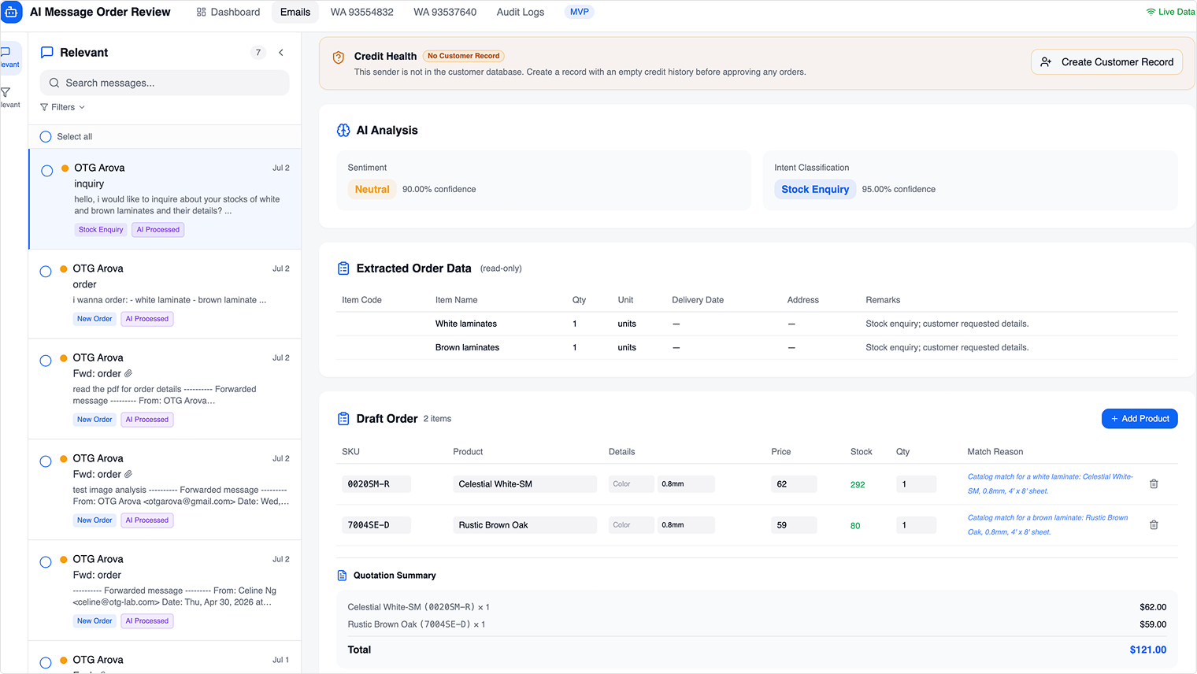Delete the Rustic Brown Oak draft row
This screenshot has height=674, width=1197.
1154,525
